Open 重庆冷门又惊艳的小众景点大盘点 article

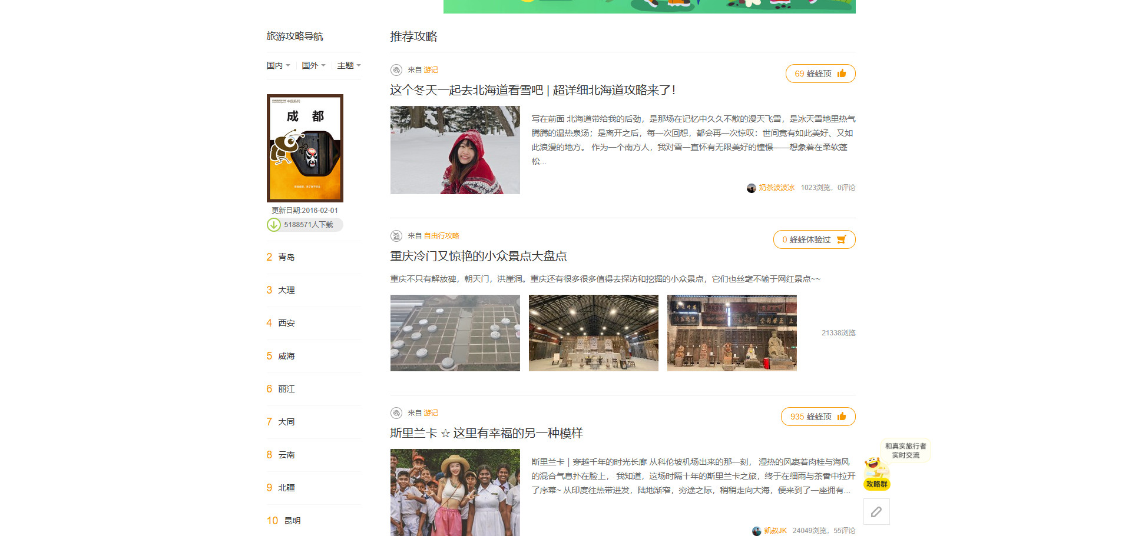(x=478, y=256)
